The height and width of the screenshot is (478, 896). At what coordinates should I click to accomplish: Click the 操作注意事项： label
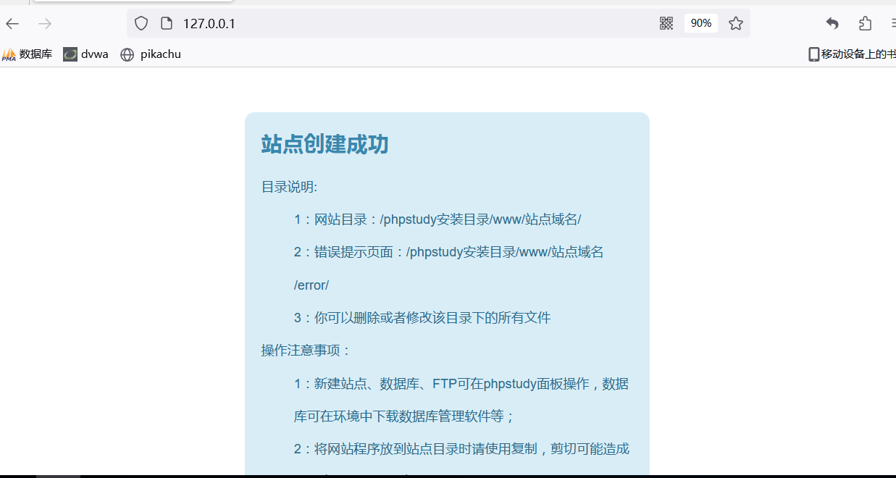(306, 351)
